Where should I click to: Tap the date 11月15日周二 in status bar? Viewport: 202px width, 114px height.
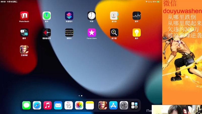point(12,2)
